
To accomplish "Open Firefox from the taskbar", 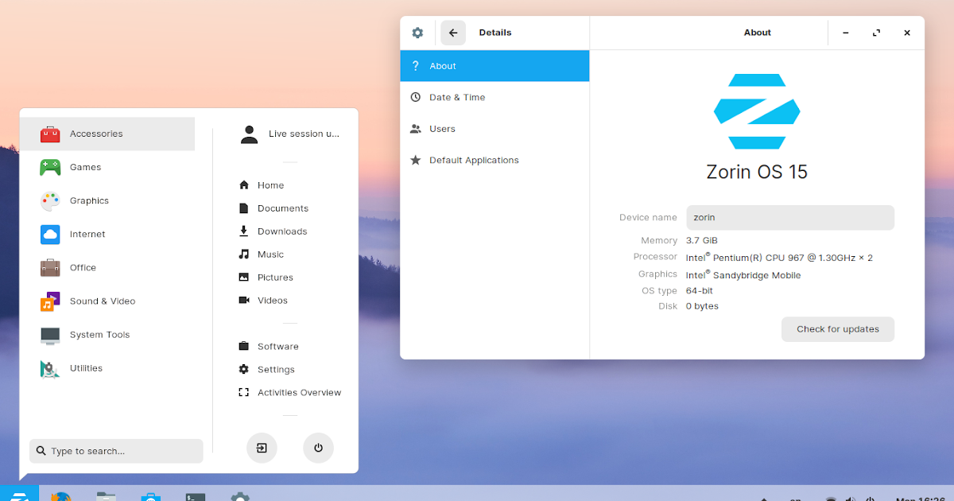I will (61, 495).
